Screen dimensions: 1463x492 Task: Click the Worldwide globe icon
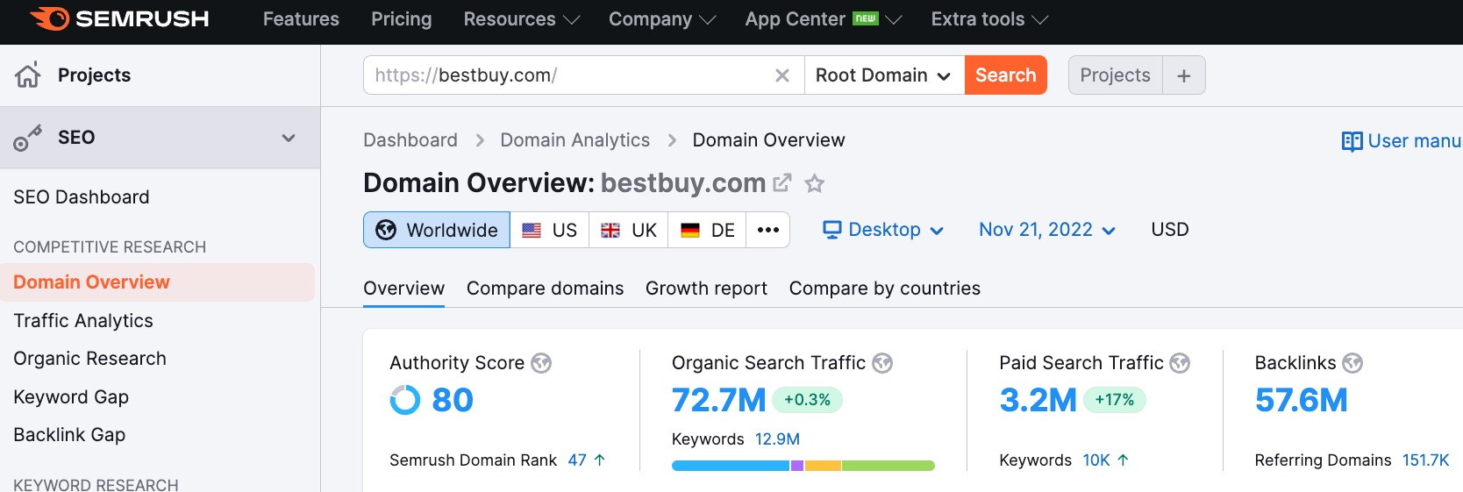[x=386, y=230]
